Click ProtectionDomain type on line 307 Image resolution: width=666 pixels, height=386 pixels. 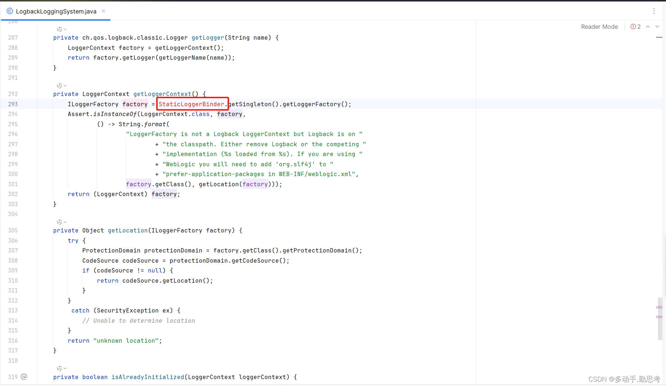click(x=111, y=250)
